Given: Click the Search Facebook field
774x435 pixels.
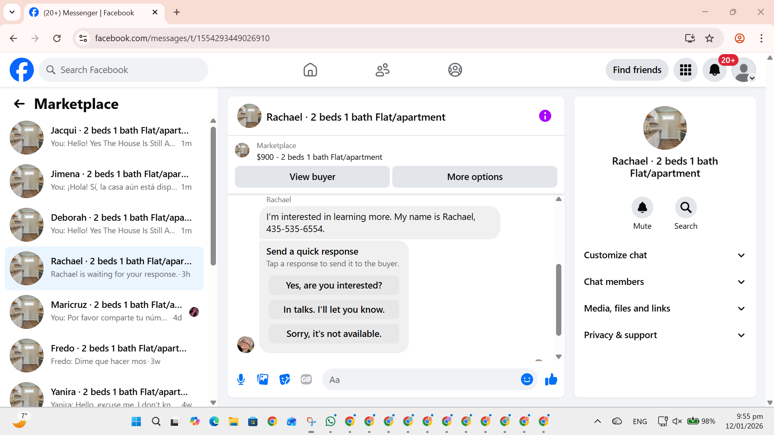Looking at the screenshot, I should (123, 70).
